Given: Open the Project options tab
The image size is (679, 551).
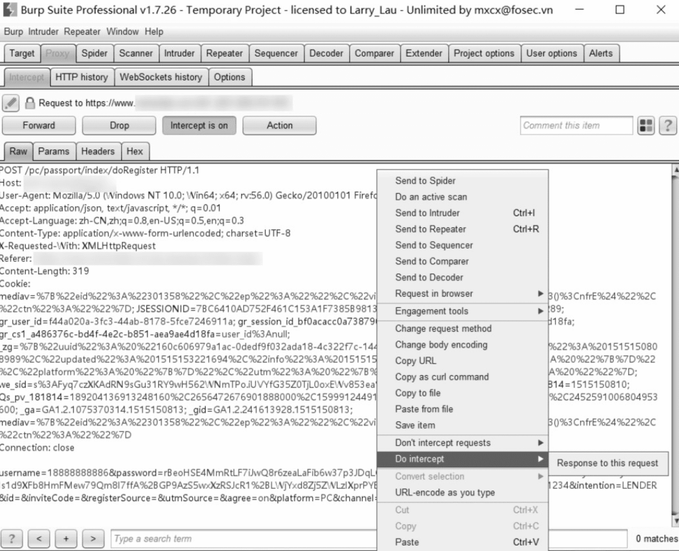Looking at the screenshot, I should 484,54.
